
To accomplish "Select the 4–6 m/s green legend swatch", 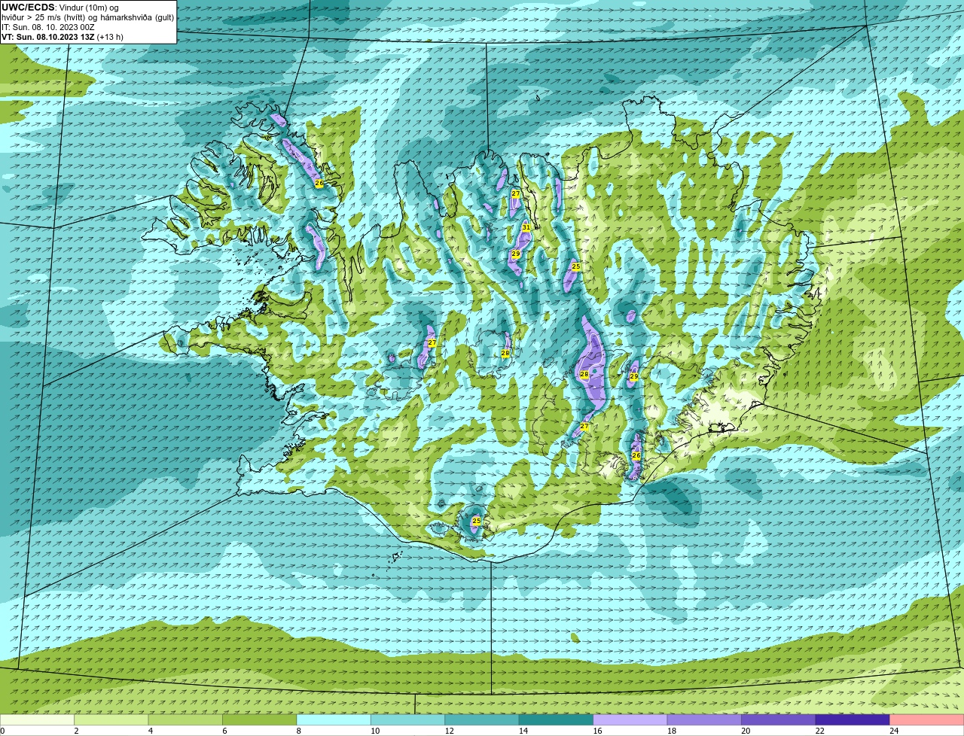I will click(185, 719).
